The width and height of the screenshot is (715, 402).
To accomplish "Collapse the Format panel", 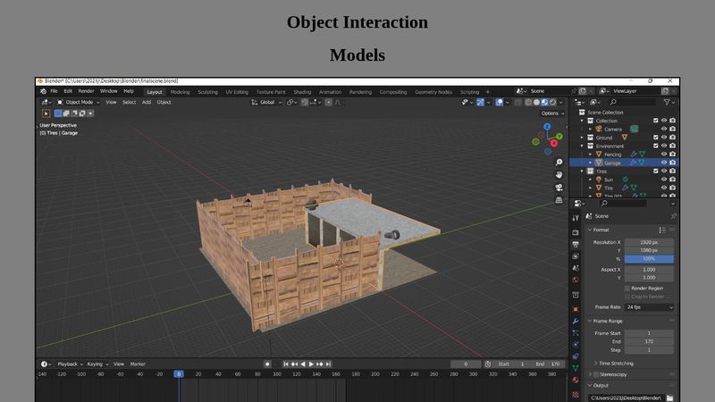I will (590, 230).
